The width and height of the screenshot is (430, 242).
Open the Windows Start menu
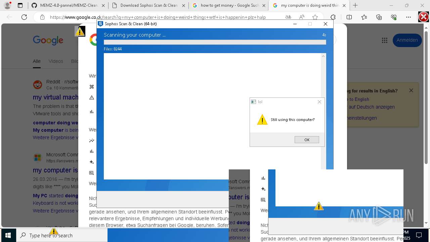point(8,235)
